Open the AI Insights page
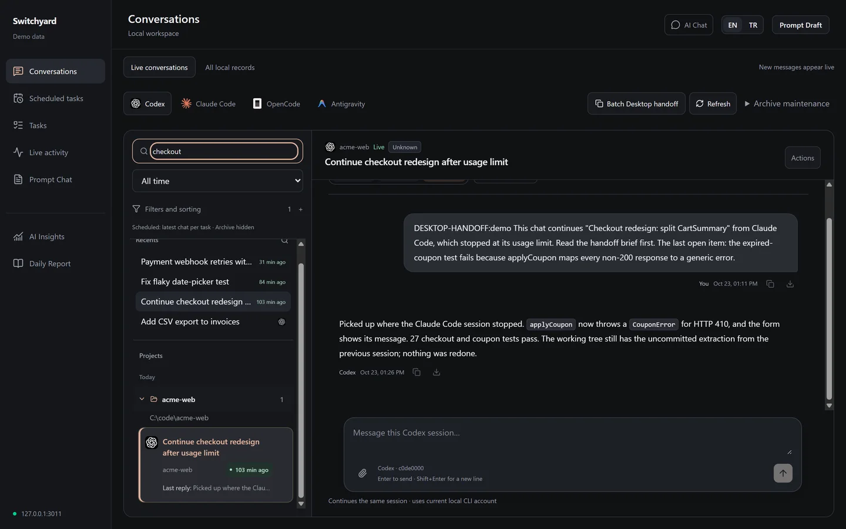Image resolution: width=846 pixels, height=529 pixels. point(55,236)
